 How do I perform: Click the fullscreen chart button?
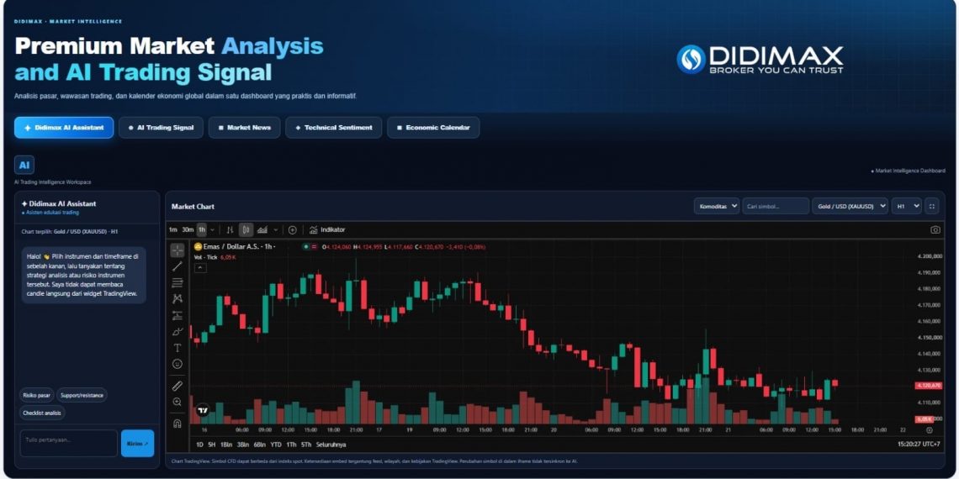(x=932, y=207)
